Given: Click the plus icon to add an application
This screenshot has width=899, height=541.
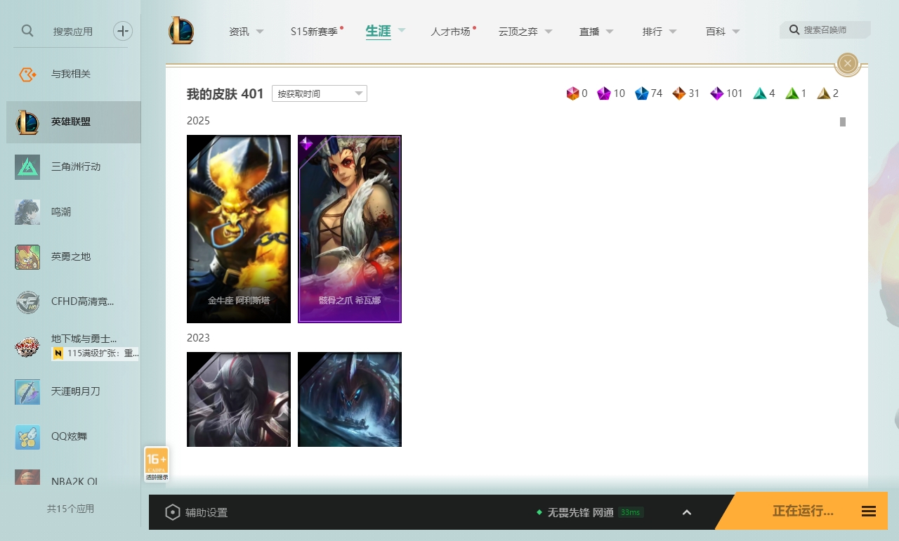Looking at the screenshot, I should pyautogui.click(x=123, y=31).
